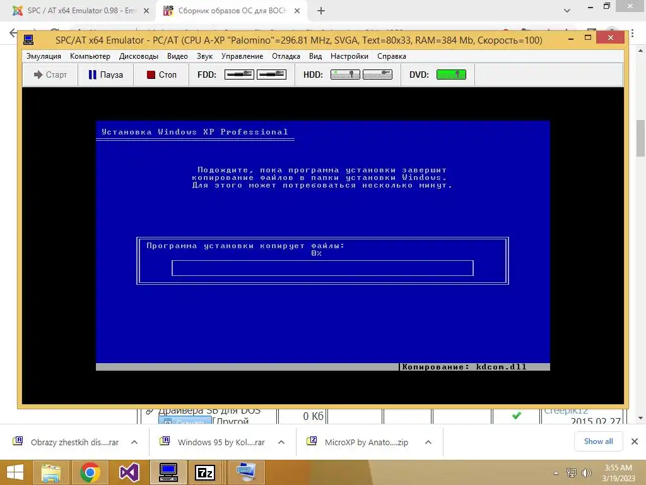Viewport: 646px width, 485px height.
Task: Open File Explorer from the taskbar
Action: pyautogui.click(x=51, y=472)
